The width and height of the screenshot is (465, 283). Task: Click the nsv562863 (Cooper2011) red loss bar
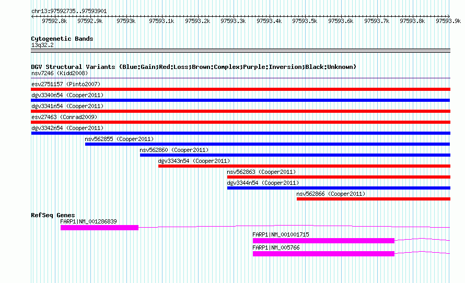(339, 177)
